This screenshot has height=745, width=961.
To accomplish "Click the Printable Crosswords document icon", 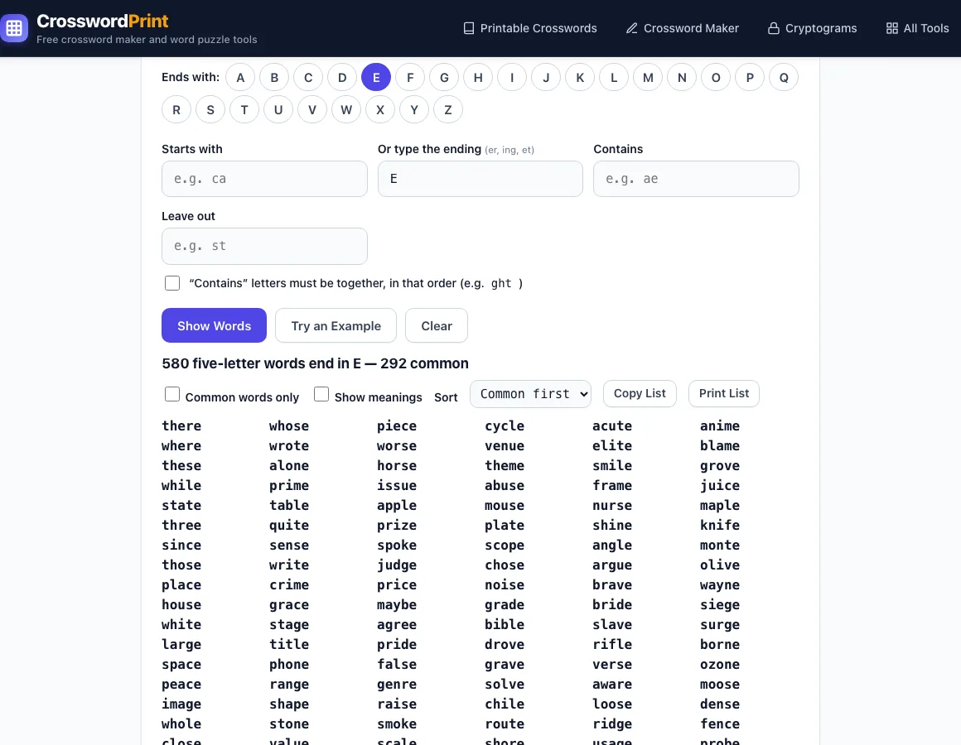I will pyautogui.click(x=469, y=28).
